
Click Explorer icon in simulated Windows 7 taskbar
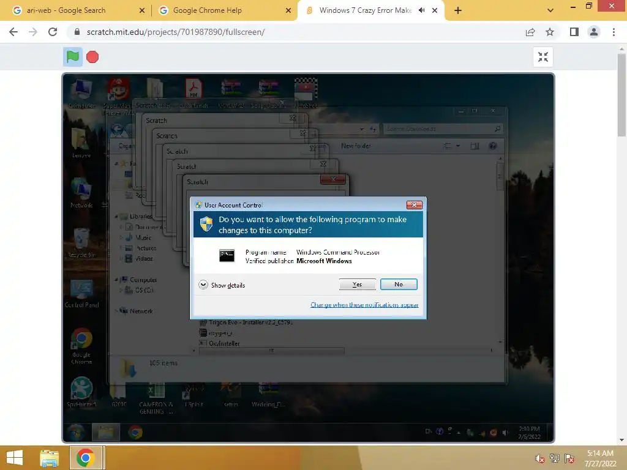(x=106, y=433)
